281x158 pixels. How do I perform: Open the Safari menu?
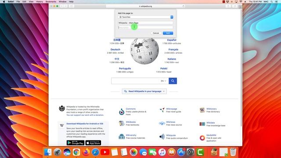coord(11,2)
